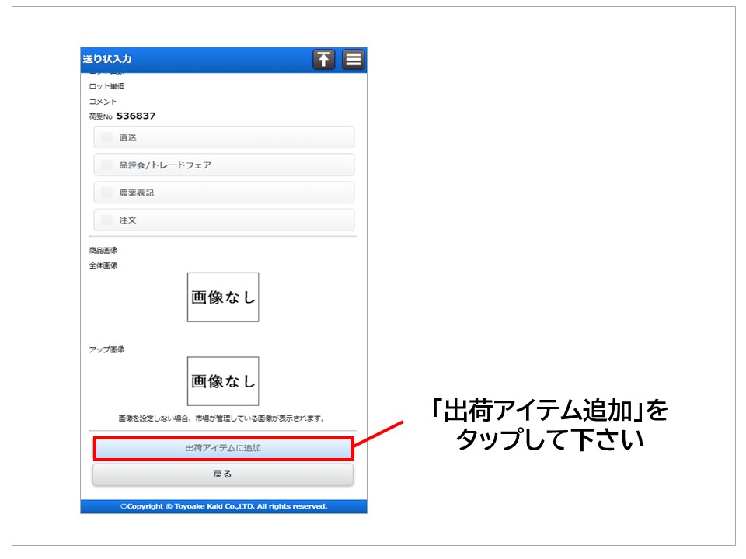This screenshot has height=559, width=746.
Task: Click the コメント label
Action: pos(103,102)
